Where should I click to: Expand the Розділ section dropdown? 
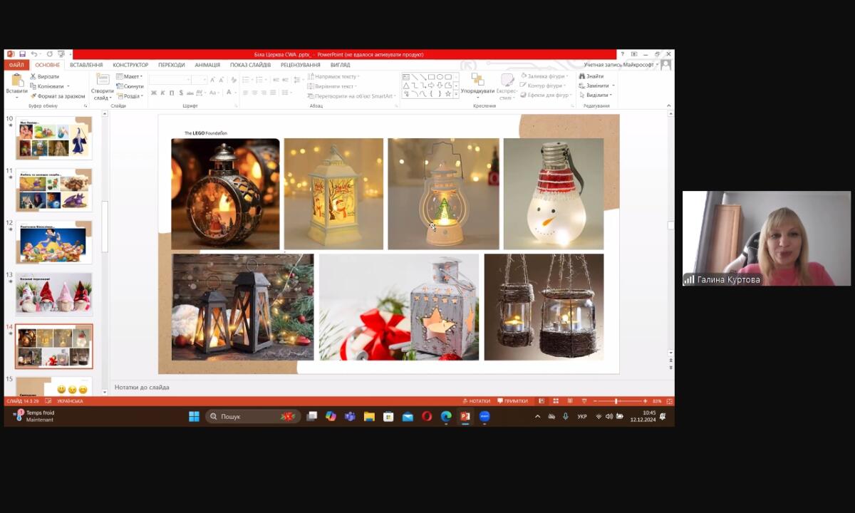130,95
